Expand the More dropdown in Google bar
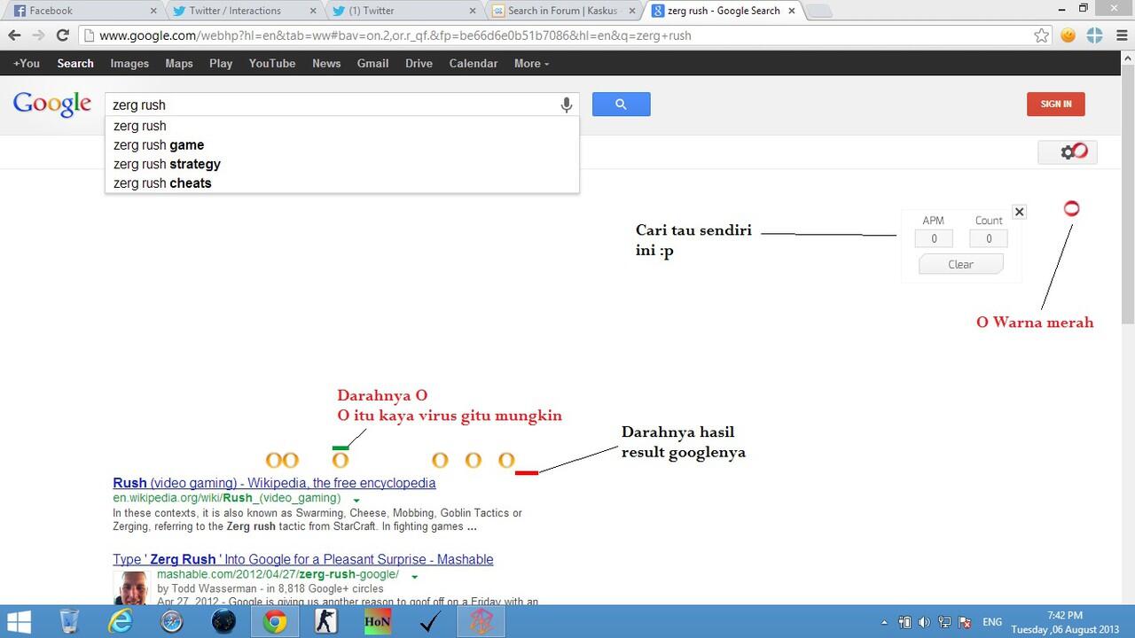Viewport: 1135px width, 638px height. pos(531,63)
